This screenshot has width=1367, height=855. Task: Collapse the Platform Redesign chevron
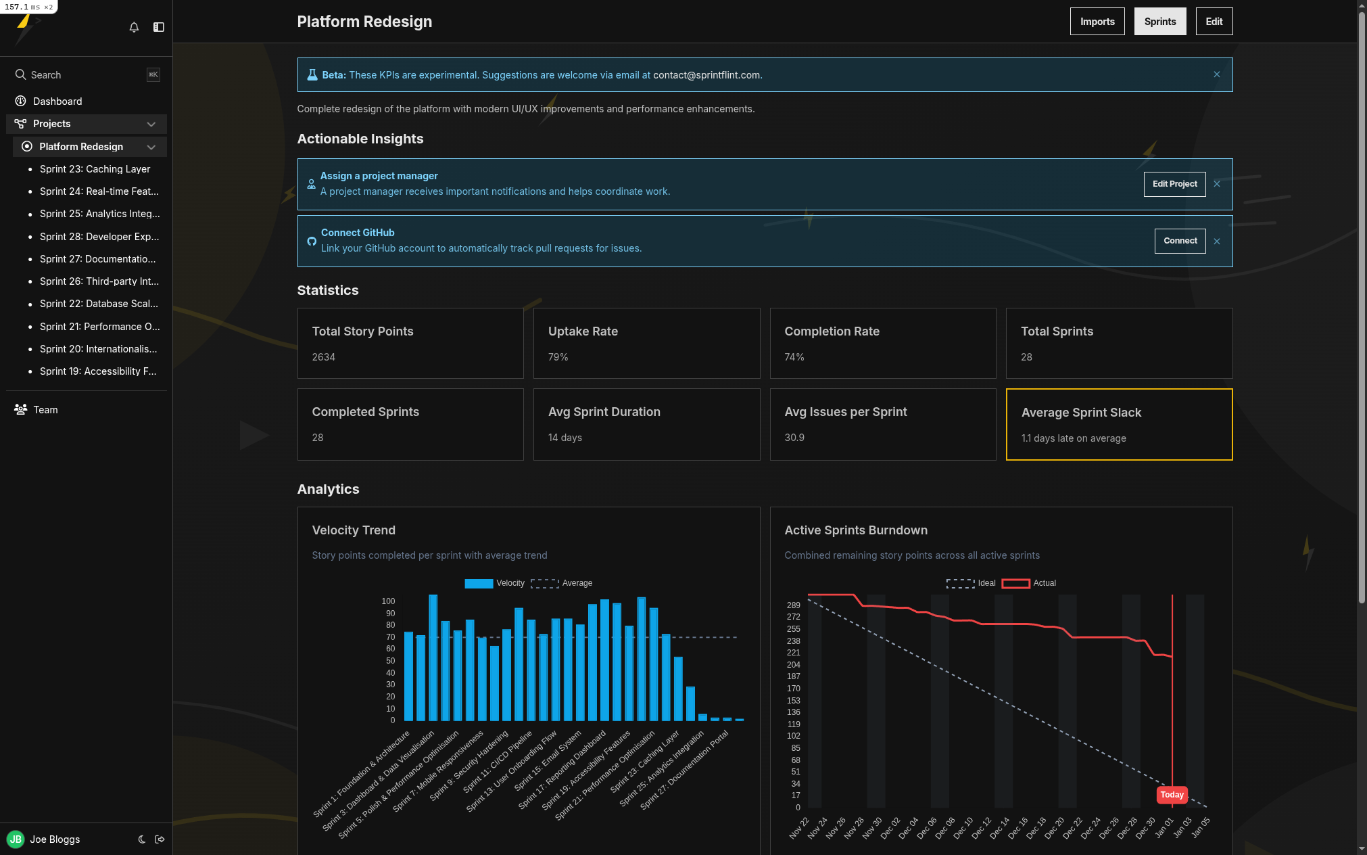pos(151,147)
